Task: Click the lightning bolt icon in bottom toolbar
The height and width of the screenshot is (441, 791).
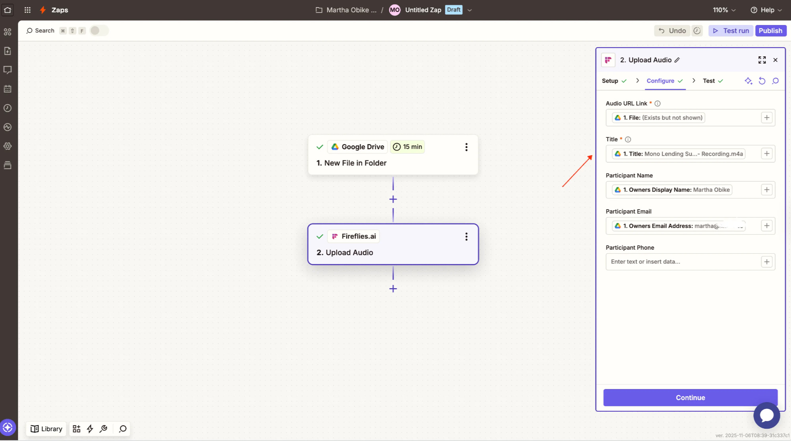Action: tap(90, 429)
